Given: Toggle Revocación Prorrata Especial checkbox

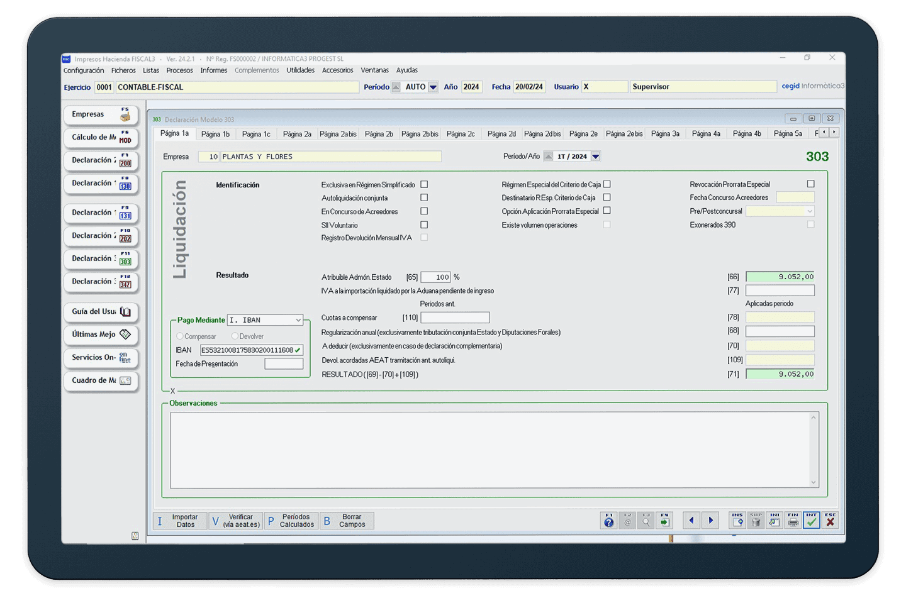Looking at the screenshot, I should click(810, 184).
